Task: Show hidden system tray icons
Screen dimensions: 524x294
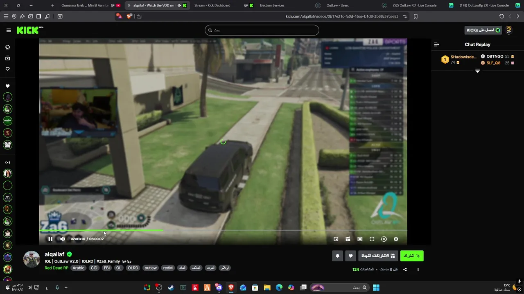Action: click(66, 287)
